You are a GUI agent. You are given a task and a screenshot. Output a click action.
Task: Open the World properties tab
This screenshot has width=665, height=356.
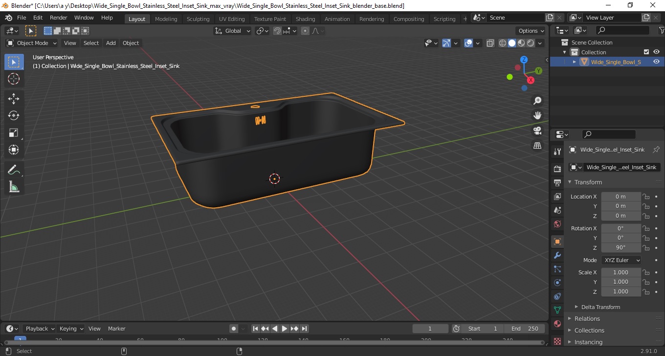(557, 224)
